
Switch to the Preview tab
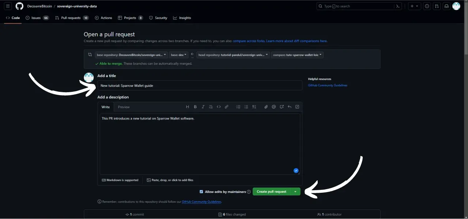(124, 107)
